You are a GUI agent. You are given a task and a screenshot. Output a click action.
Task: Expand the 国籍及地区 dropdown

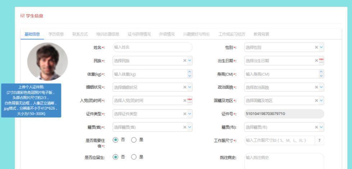[x=321, y=101]
